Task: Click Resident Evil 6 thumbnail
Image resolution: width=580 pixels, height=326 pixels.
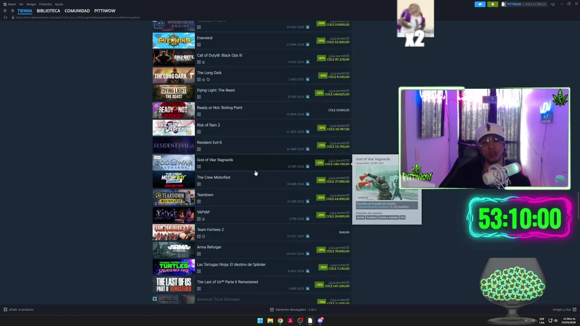Action: [174, 146]
